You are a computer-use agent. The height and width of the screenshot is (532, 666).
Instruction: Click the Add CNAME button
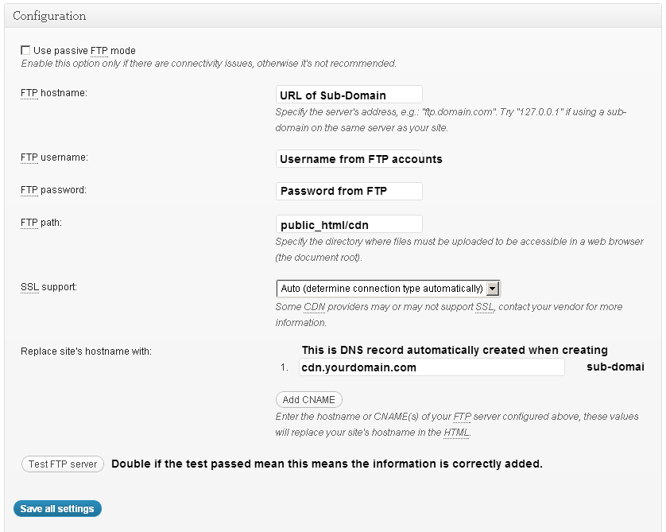click(308, 399)
